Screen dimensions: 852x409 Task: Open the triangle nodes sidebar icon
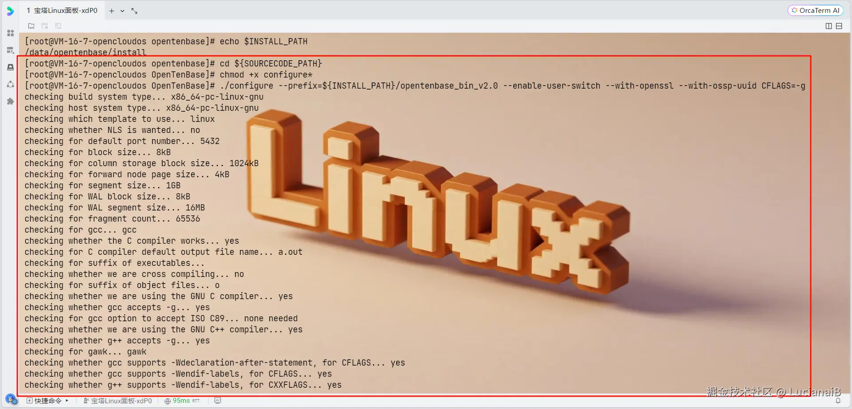tap(11, 84)
